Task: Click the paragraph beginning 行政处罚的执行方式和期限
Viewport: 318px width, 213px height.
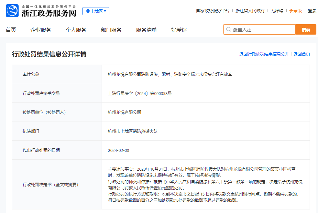Action: (x=203, y=197)
